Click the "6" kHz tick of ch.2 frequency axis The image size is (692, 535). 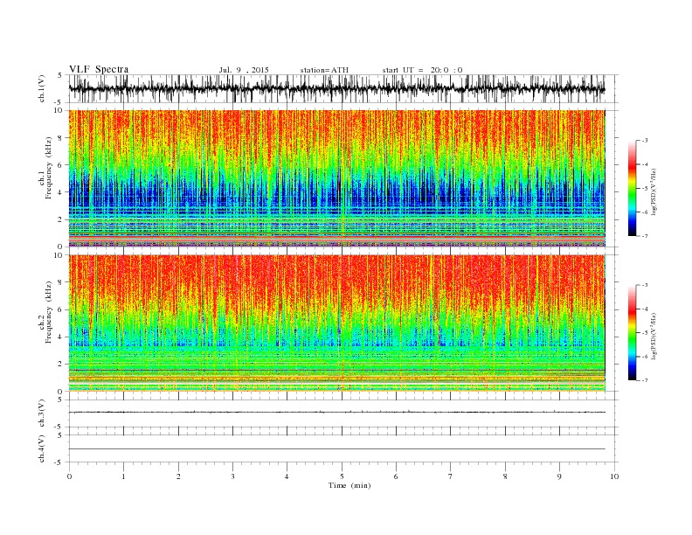point(60,309)
